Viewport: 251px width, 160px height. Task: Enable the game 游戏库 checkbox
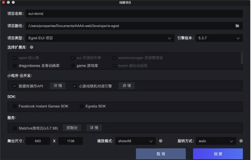pyautogui.click(x=73, y=65)
